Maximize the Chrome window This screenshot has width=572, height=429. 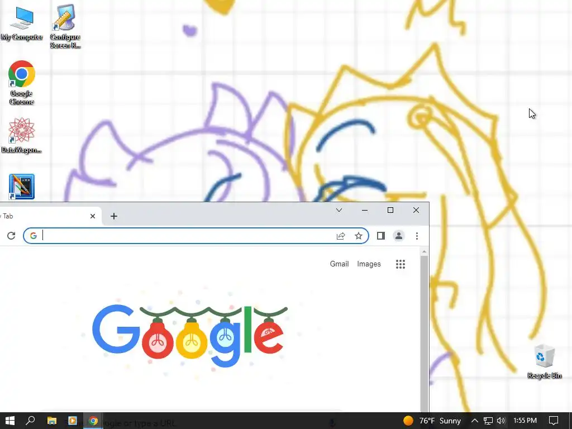coord(390,210)
